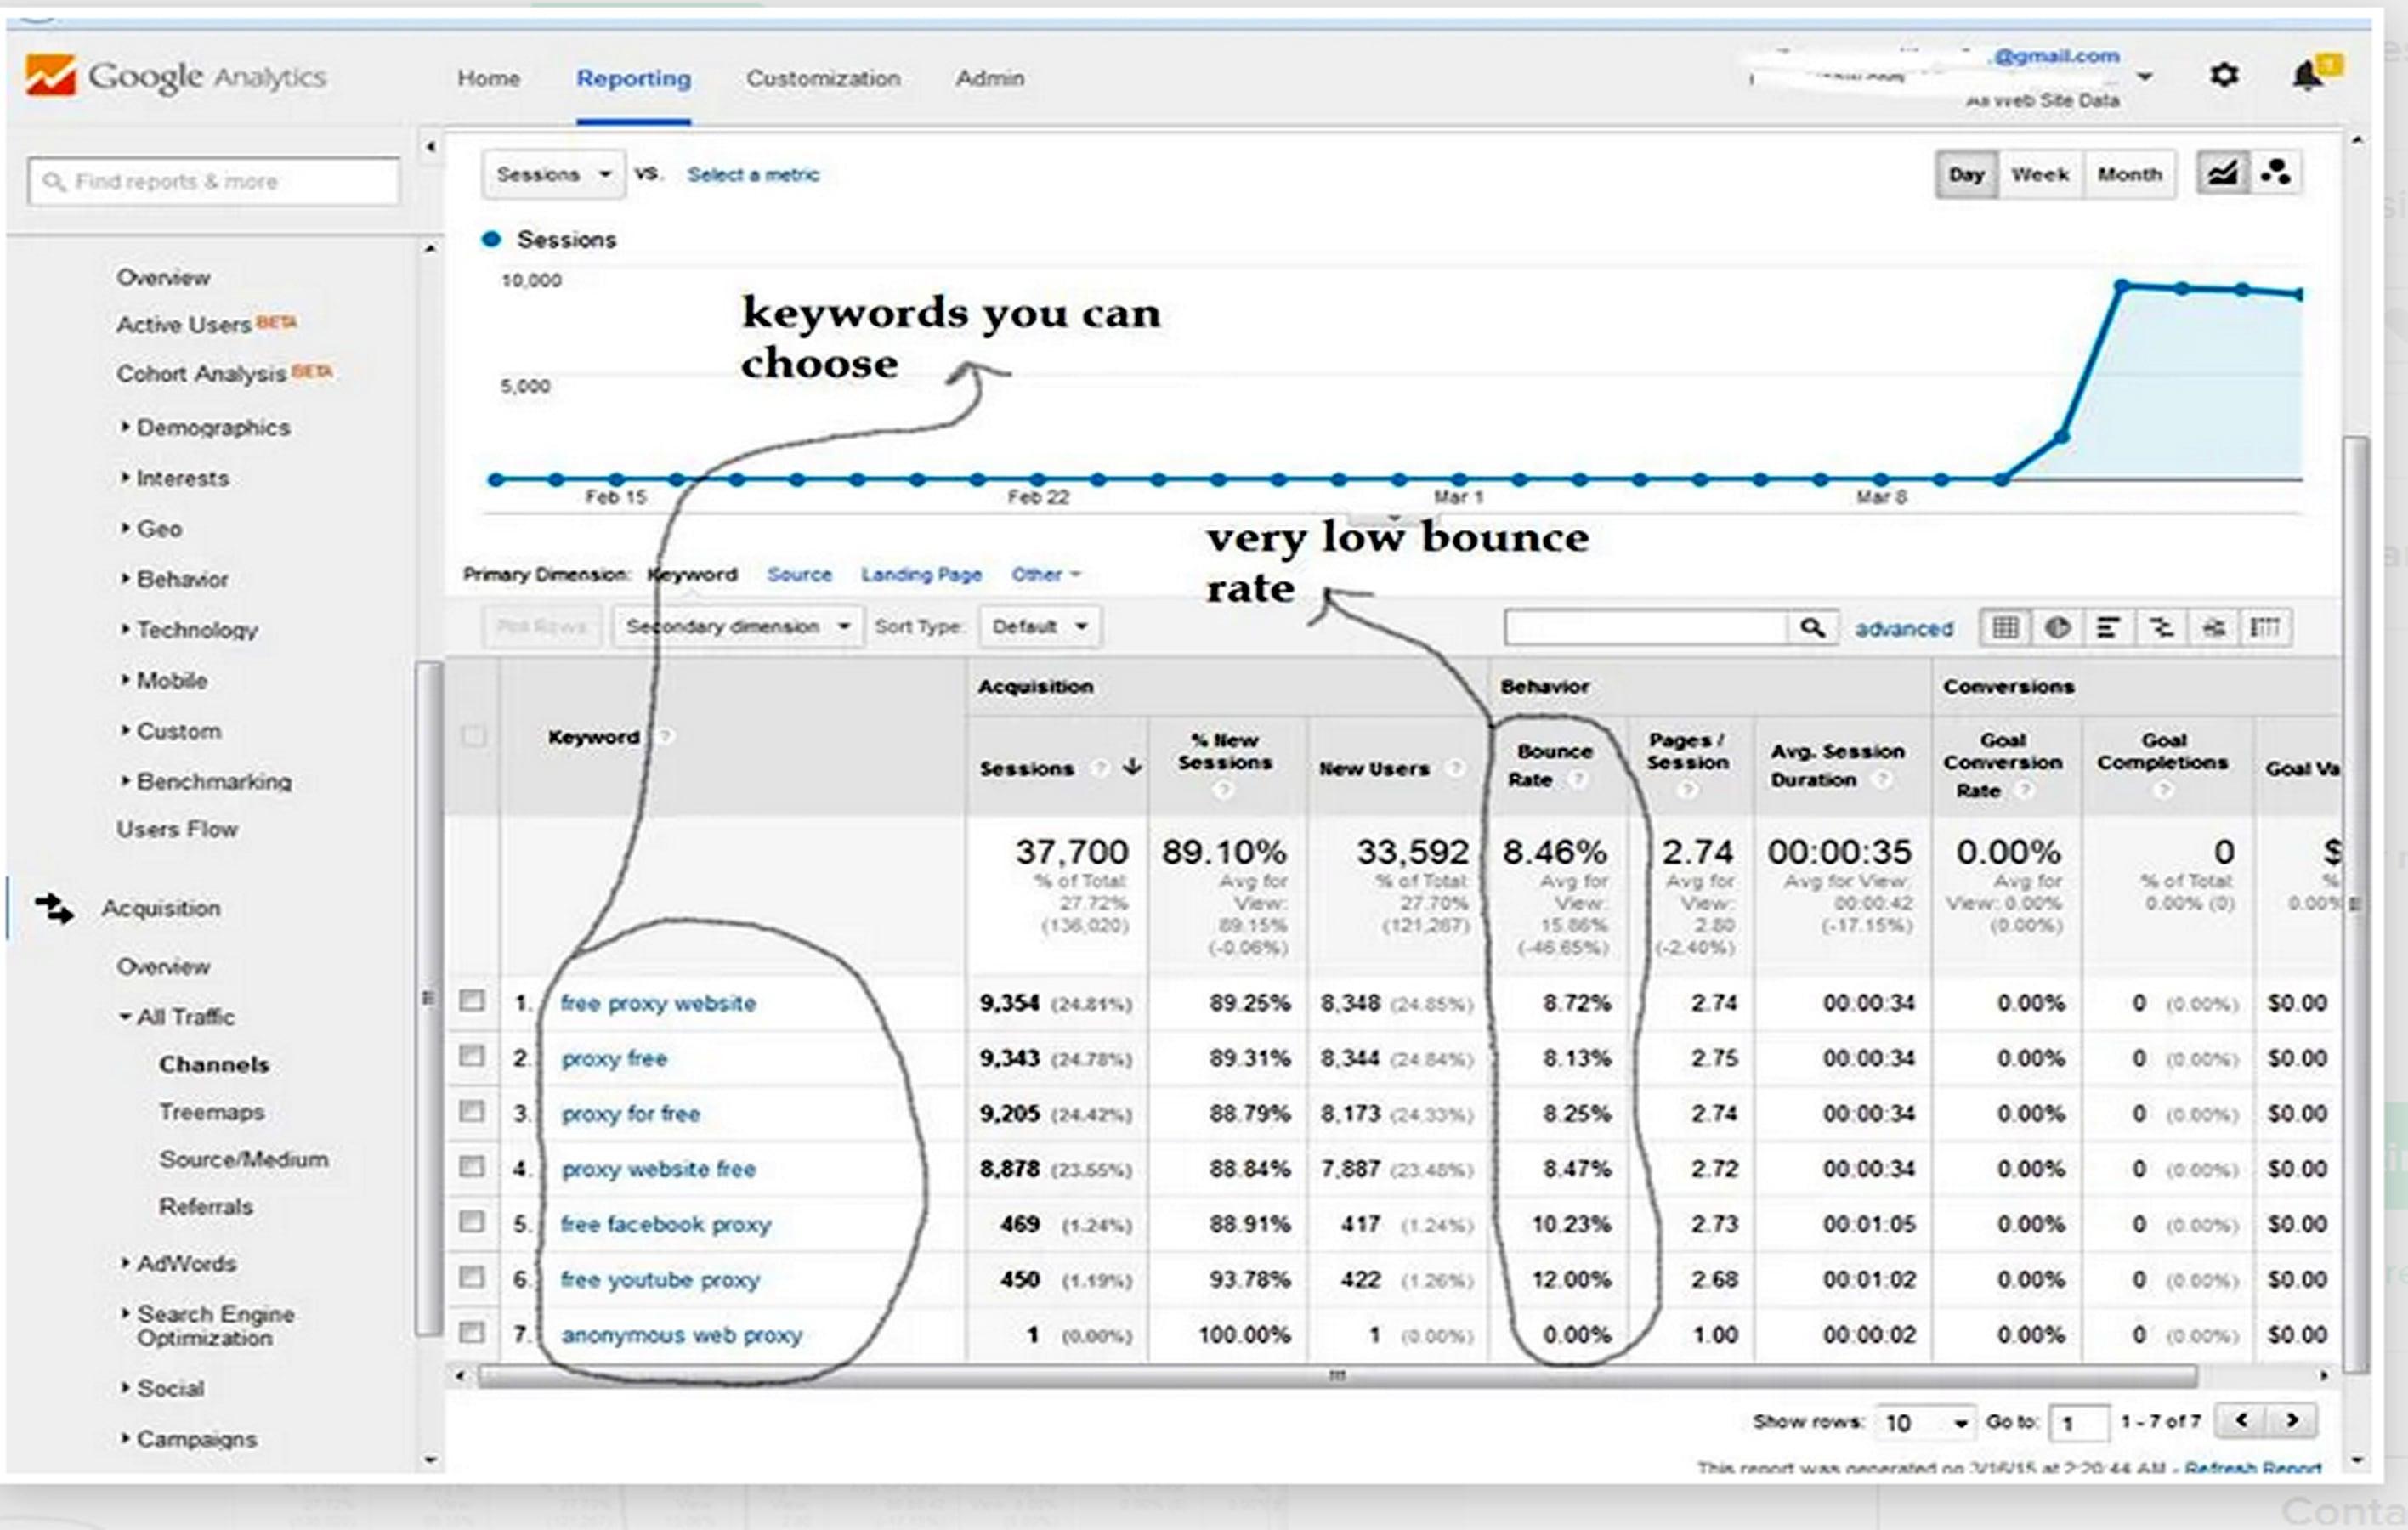Switch to the Admin tab
The width and height of the screenshot is (2408, 1530).
[990, 78]
